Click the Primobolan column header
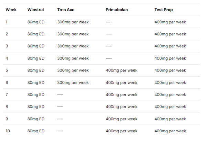 117,10
